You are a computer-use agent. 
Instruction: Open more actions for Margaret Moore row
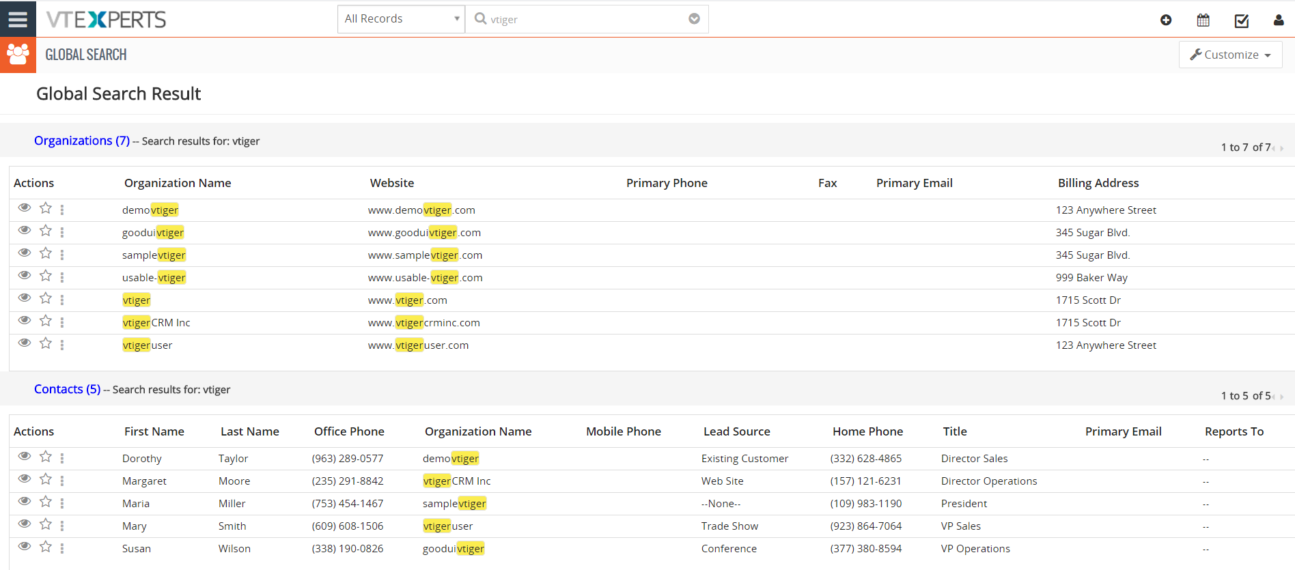pos(62,481)
